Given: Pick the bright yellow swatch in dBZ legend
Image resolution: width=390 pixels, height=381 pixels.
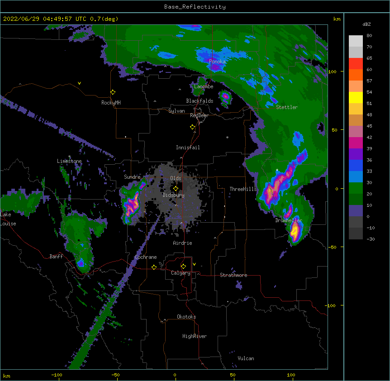Looking at the screenshot, I should point(356,97).
